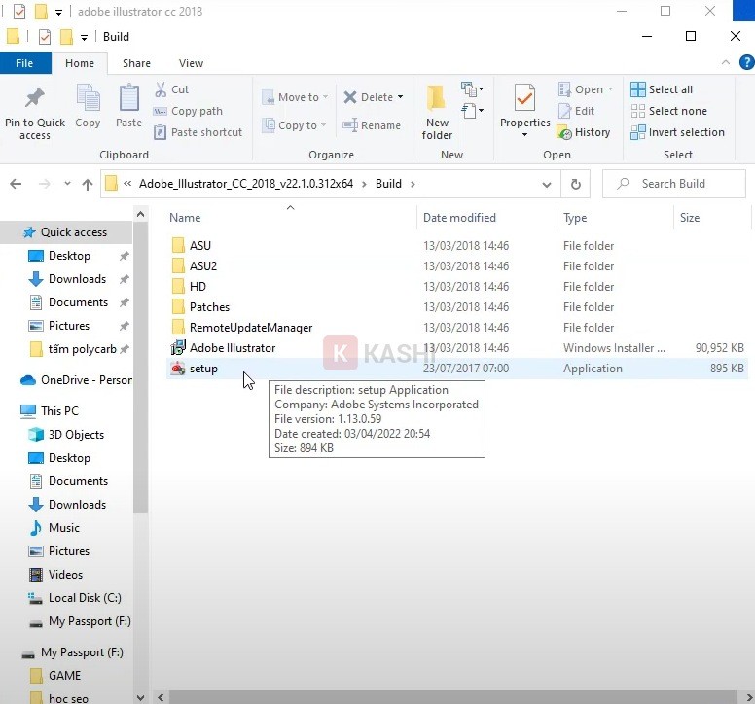This screenshot has height=704, width=755.
Task: Click the Cut scissors icon
Action: coord(161,89)
